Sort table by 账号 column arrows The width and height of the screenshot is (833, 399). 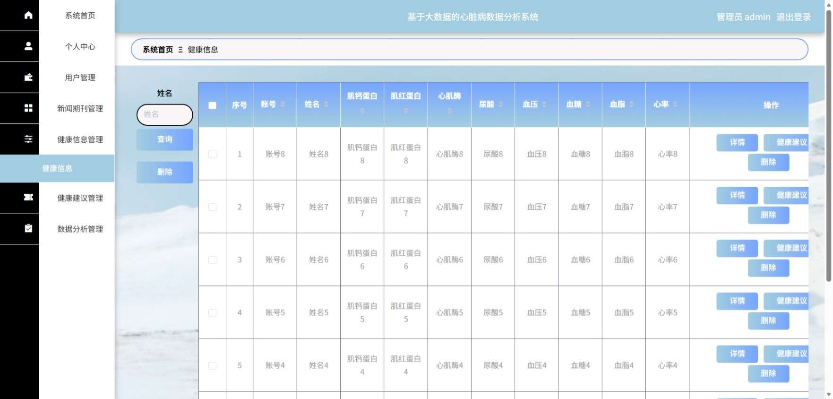[283, 104]
